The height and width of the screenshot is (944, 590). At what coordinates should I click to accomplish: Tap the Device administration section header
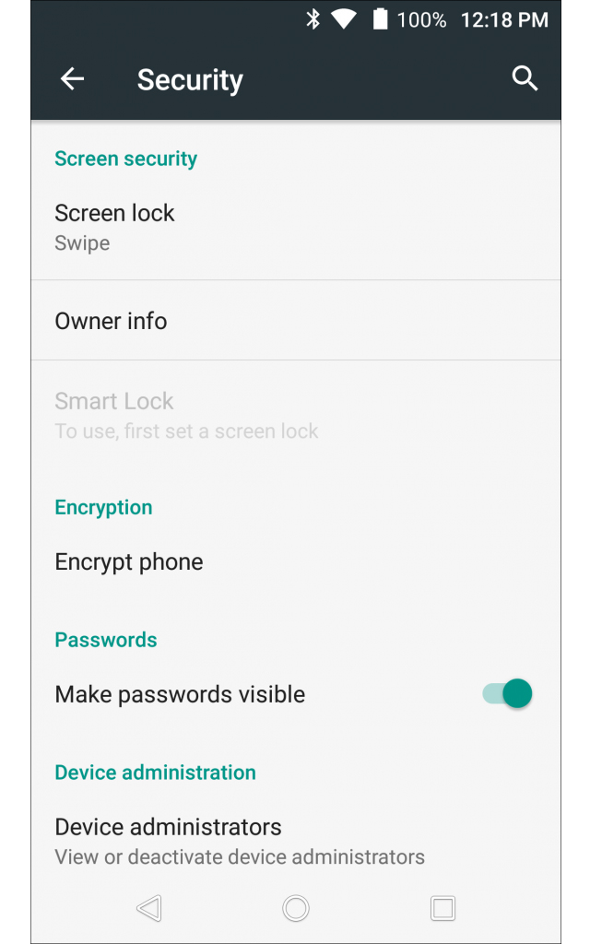(155, 773)
